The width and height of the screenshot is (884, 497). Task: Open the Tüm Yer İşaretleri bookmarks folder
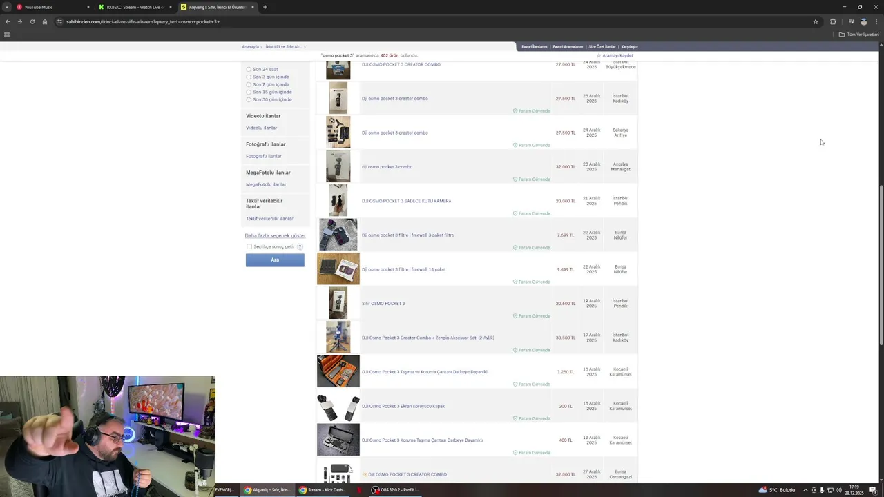[858, 35]
